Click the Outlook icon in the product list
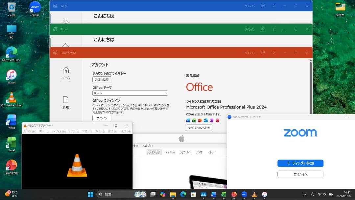The width and height of the screenshot is (355, 200). [206, 120]
